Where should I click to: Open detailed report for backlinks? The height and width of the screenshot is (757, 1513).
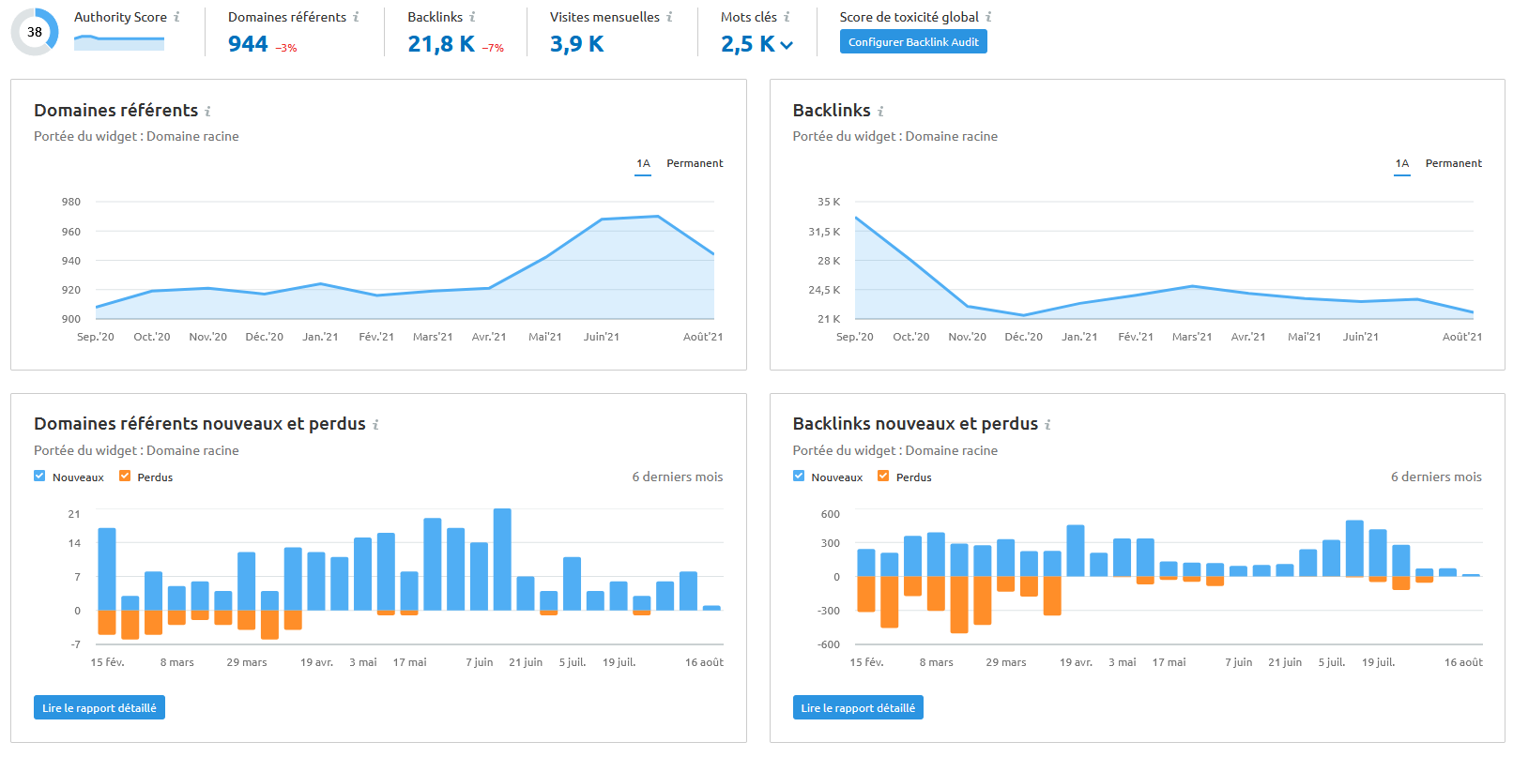(x=858, y=707)
